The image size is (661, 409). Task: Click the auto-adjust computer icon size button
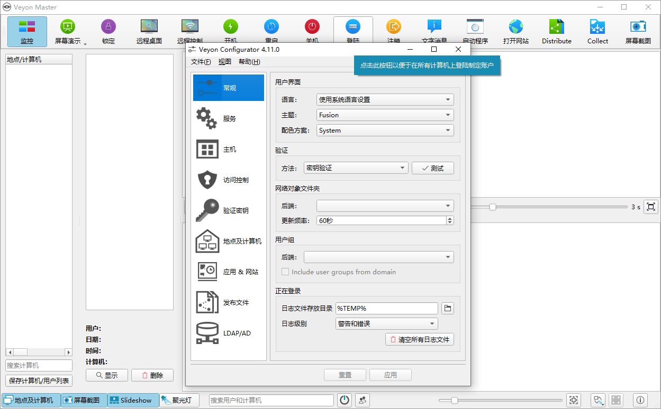(x=574, y=400)
